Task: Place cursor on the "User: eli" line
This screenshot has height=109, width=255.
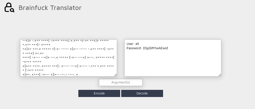Action: (133, 44)
